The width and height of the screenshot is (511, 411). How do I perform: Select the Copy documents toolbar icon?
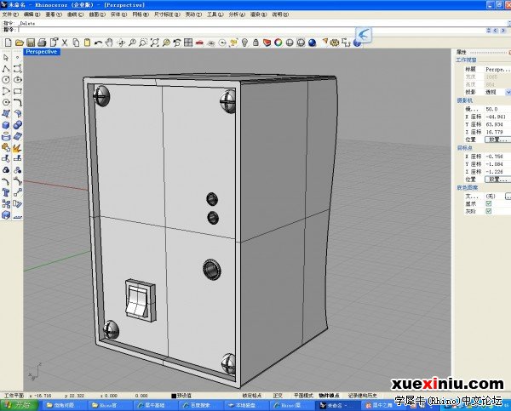(x=76, y=43)
